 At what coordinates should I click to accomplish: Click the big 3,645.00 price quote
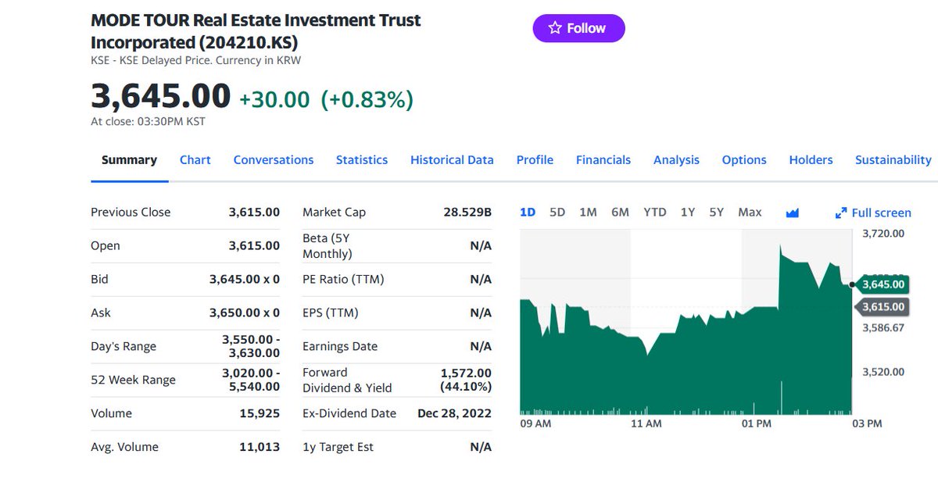click(160, 96)
